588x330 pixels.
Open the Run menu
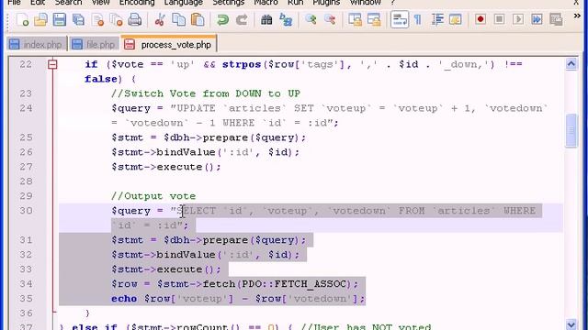296,2
